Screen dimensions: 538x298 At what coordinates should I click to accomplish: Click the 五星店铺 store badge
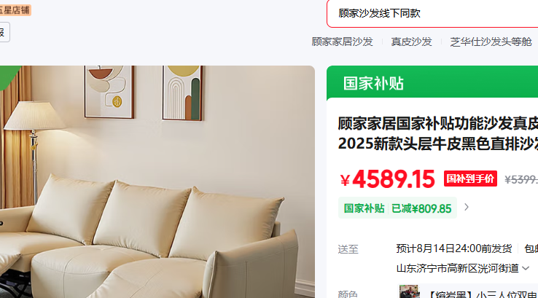15,10
